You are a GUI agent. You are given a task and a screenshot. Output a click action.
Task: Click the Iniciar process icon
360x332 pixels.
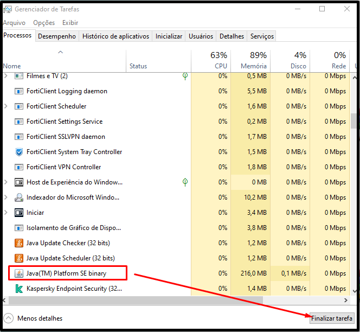click(x=19, y=213)
